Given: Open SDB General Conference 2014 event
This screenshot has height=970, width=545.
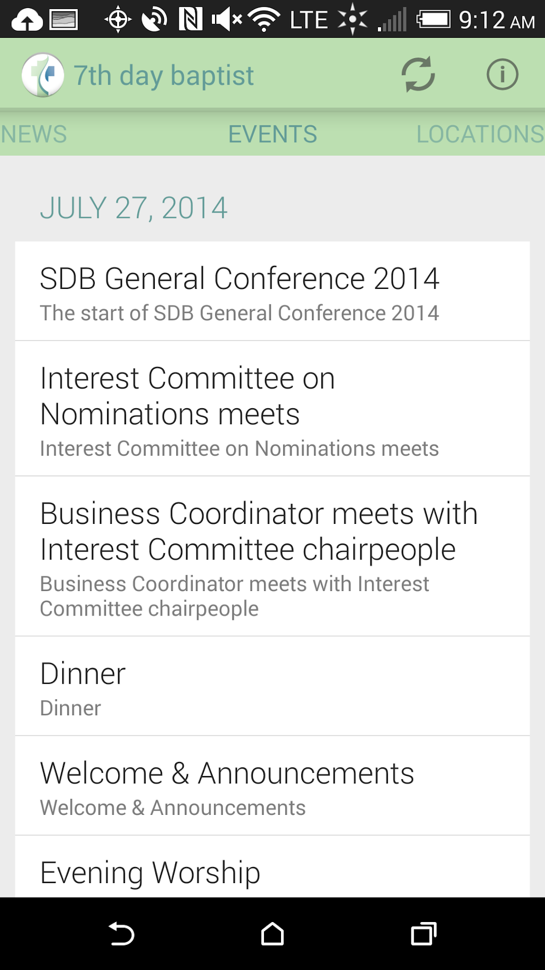Looking at the screenshot, I should pos(272,292).
